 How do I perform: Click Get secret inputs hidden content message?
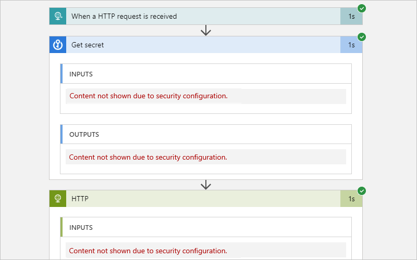149,96
